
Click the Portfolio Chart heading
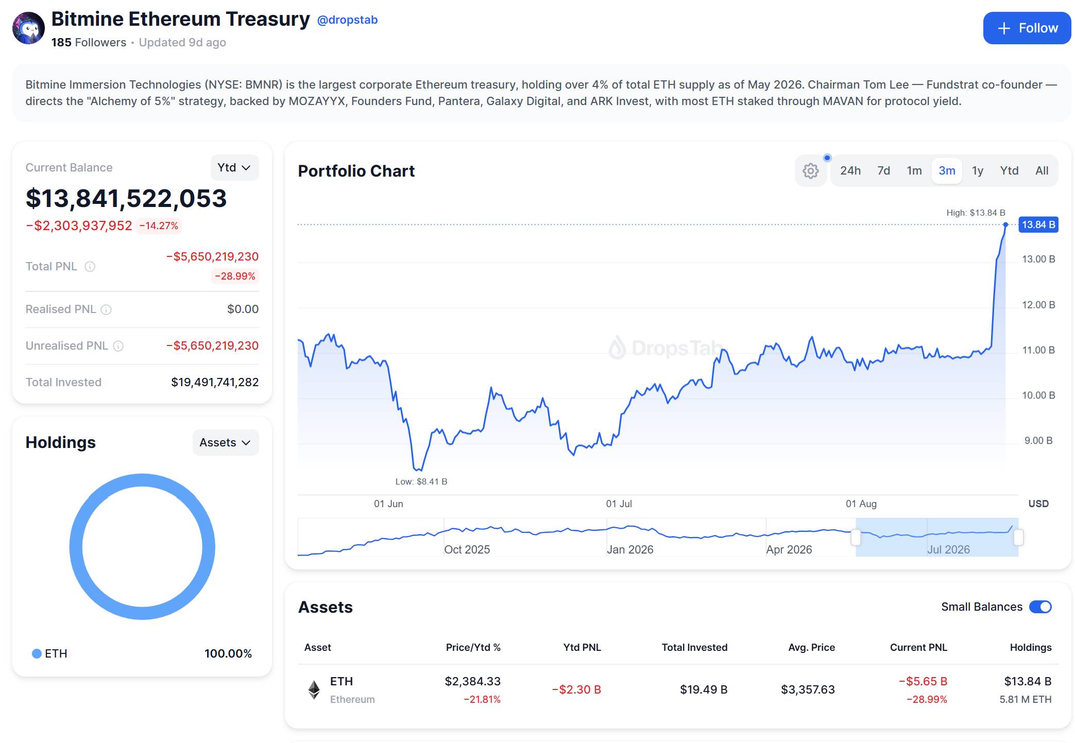tap(356, 171)
